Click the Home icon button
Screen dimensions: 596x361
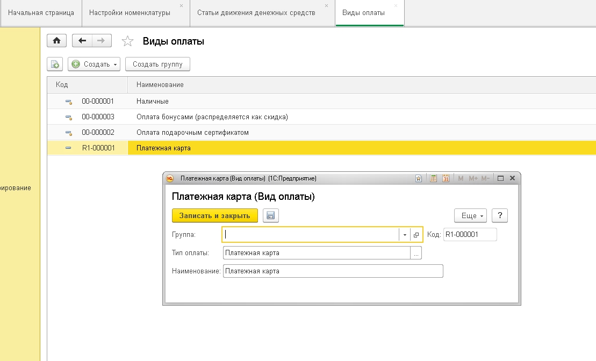click(x=56, y=41)
